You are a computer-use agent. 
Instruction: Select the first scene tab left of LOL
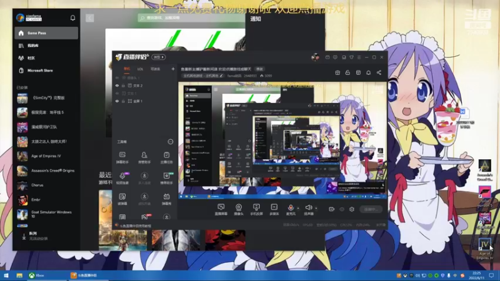point(127,69)
